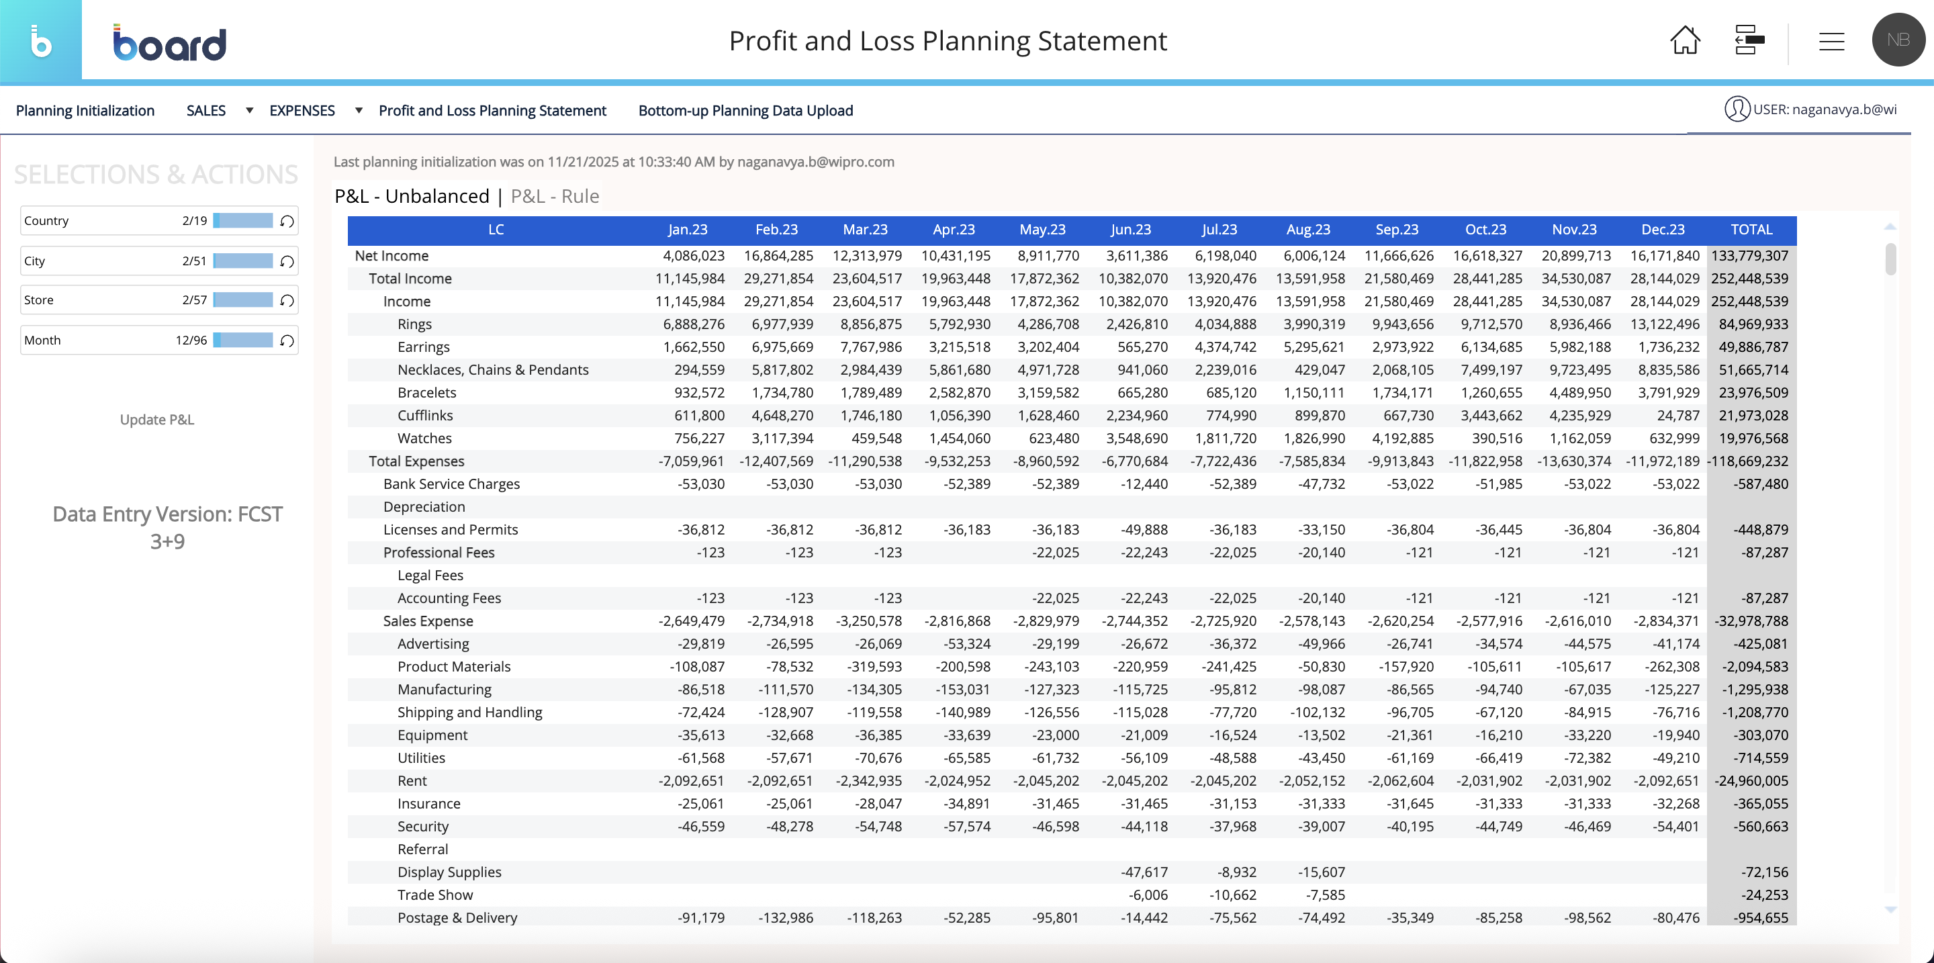
Task: Click the table vertical scrollbar thumb
Action: 1890,259
